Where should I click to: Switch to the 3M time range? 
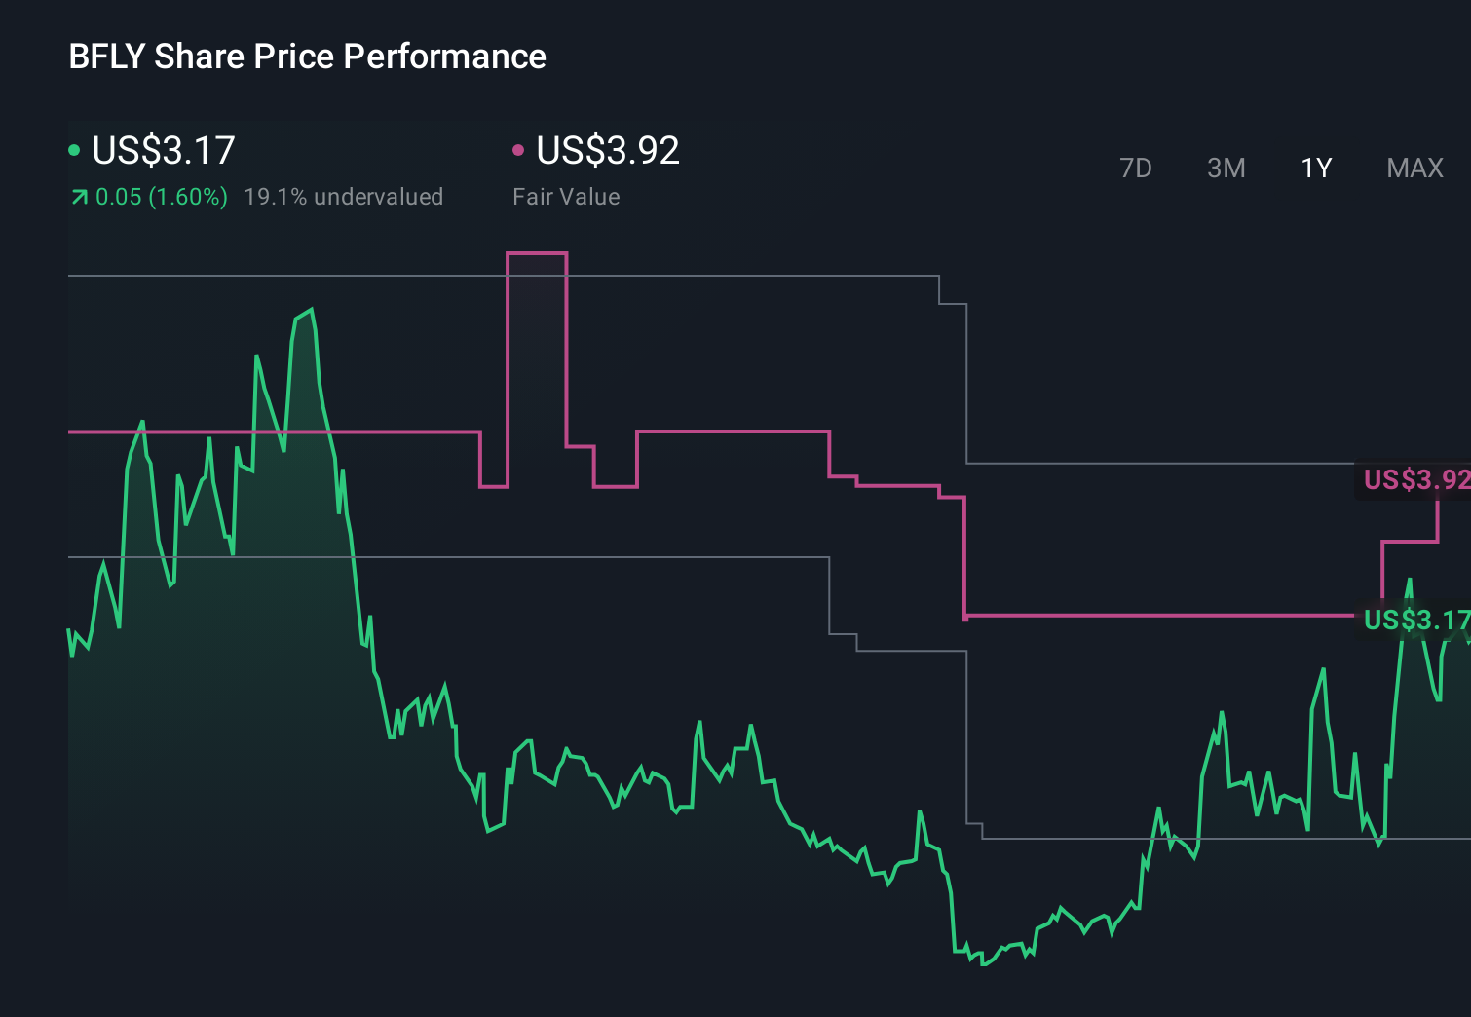point(1226,168)
